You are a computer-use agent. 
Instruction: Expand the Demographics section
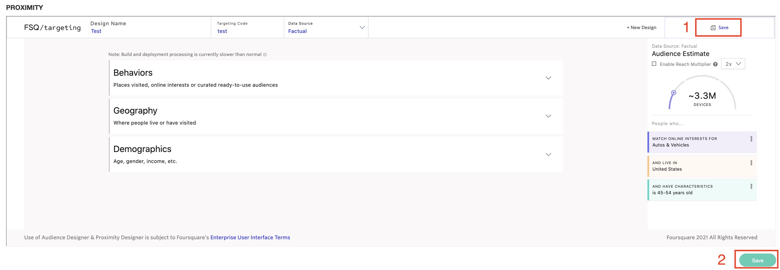click(x=548, y=154)
